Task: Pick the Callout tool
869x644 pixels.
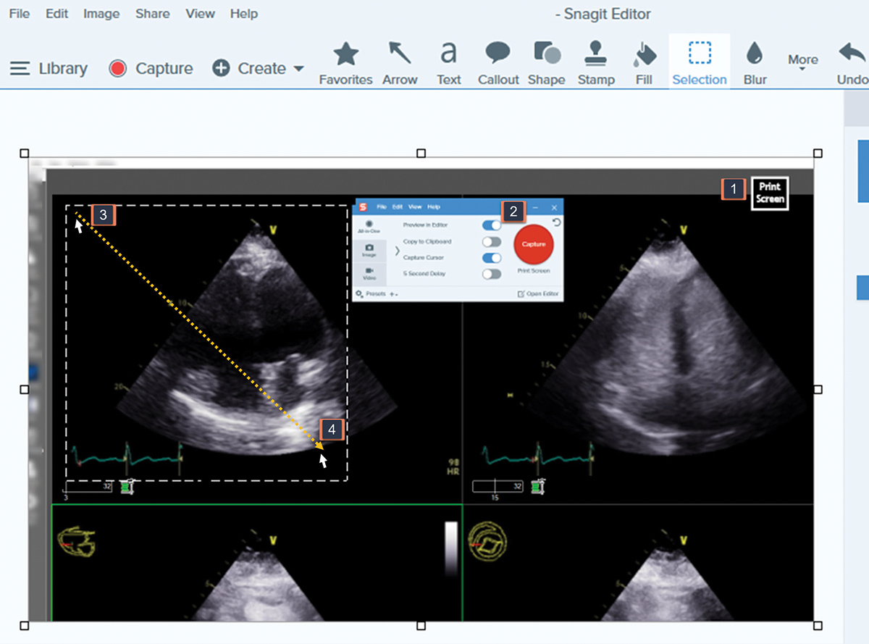Action: (498, 62)
